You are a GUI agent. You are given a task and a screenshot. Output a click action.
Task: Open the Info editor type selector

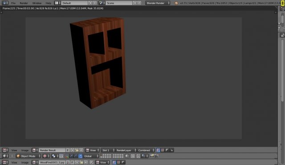click(x=5, y=3)
